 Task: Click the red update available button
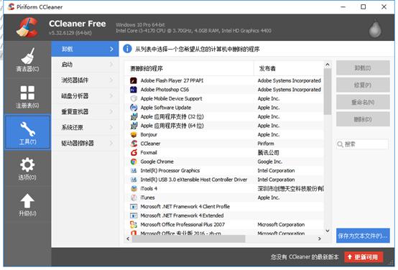pyautogui.click(x=364, y=257)
